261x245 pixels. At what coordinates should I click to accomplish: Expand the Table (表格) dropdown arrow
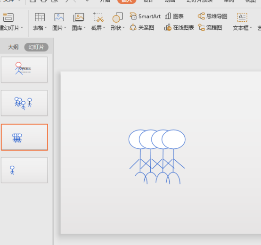[46, 27]
